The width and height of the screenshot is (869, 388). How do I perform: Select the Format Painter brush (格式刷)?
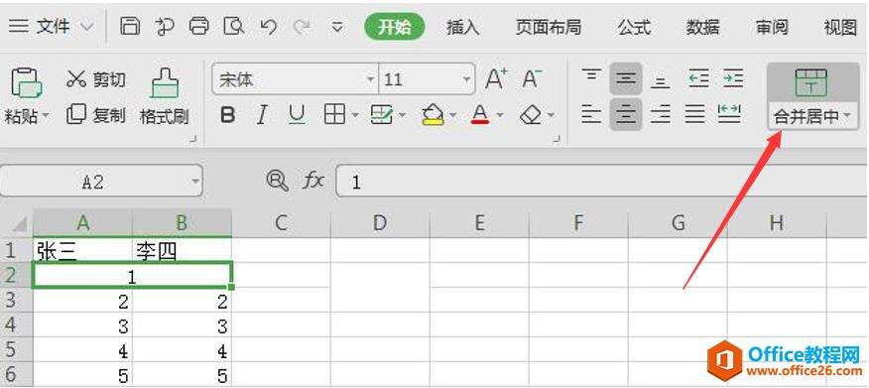coord(165,97)
